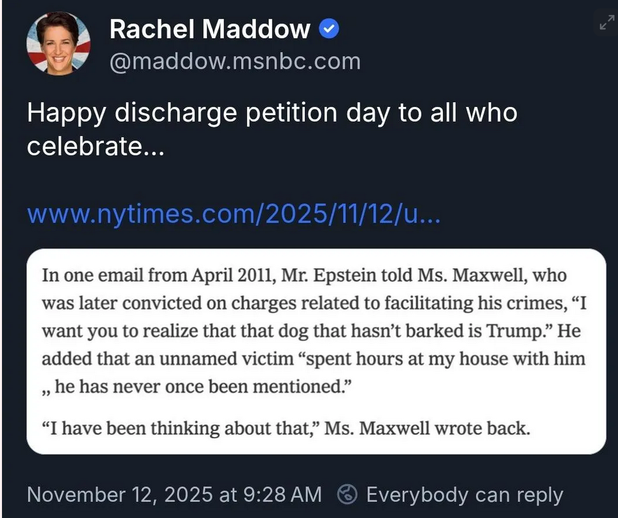Click the globe icon beside reply settings
This screenshot has height=518, width=618.
tap(348, 495)
